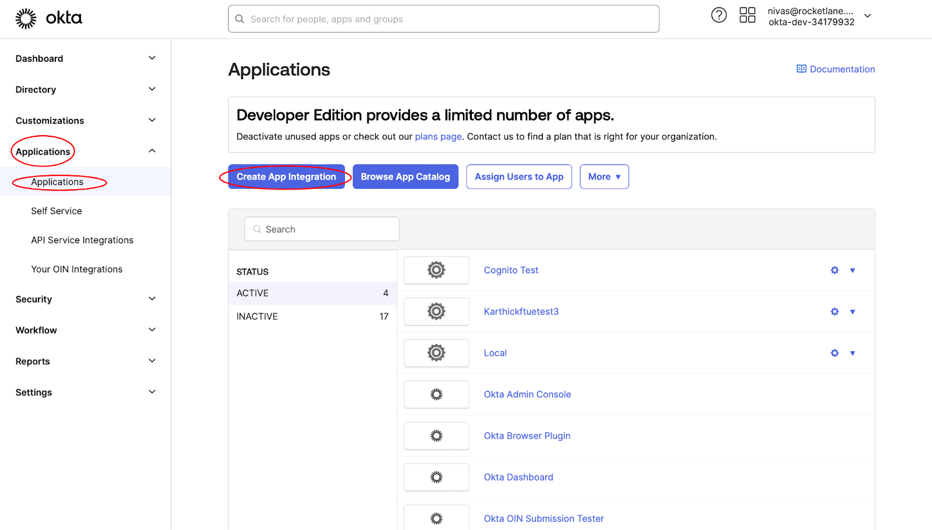
Task: Filter apps by ACTIVE status
Action: (x=312, y=293)
